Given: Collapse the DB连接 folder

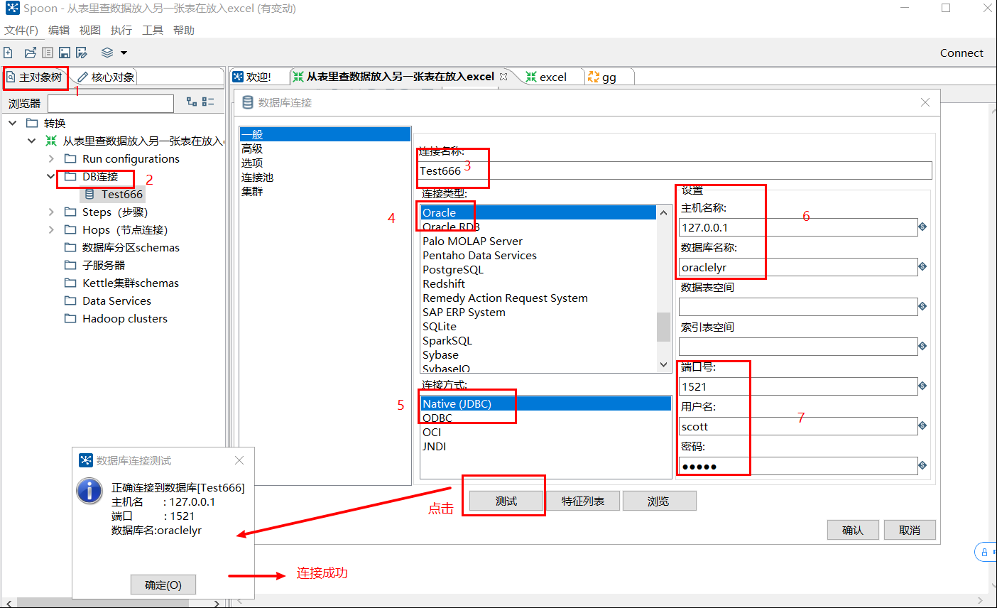Looking at the screenshot, I should tap(50, 176).
